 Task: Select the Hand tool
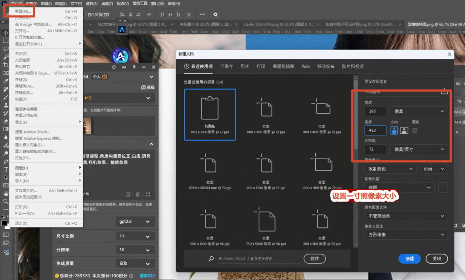click(x=5, y=193)
